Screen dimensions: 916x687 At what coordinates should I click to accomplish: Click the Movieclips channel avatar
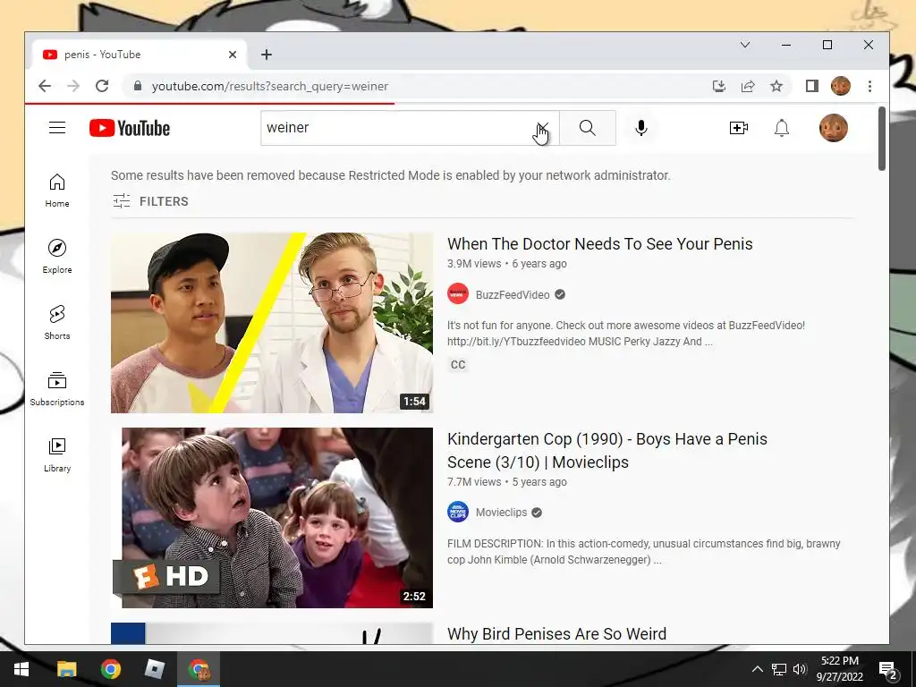(458, 512)
